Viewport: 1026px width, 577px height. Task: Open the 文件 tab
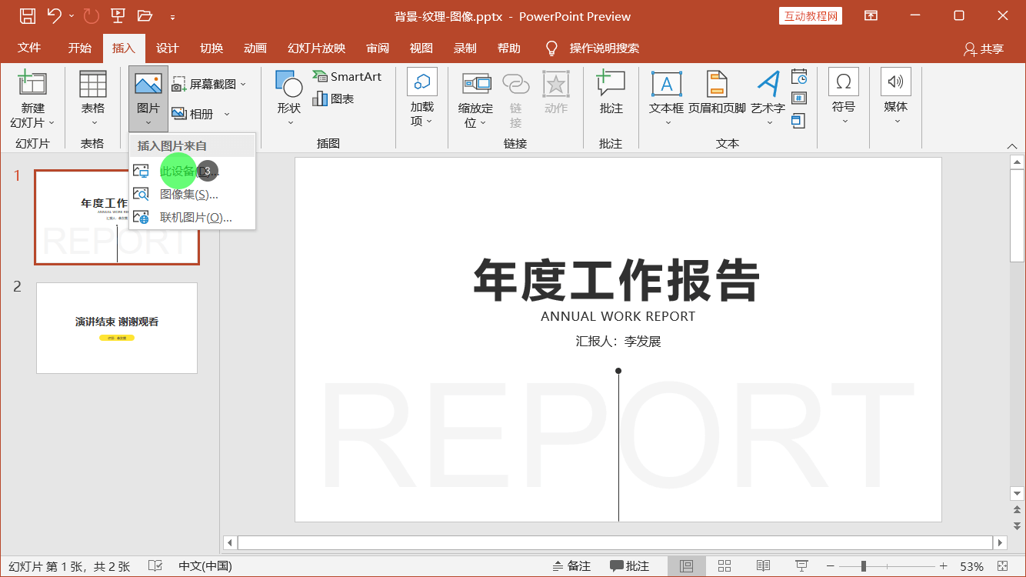point(29,48)
